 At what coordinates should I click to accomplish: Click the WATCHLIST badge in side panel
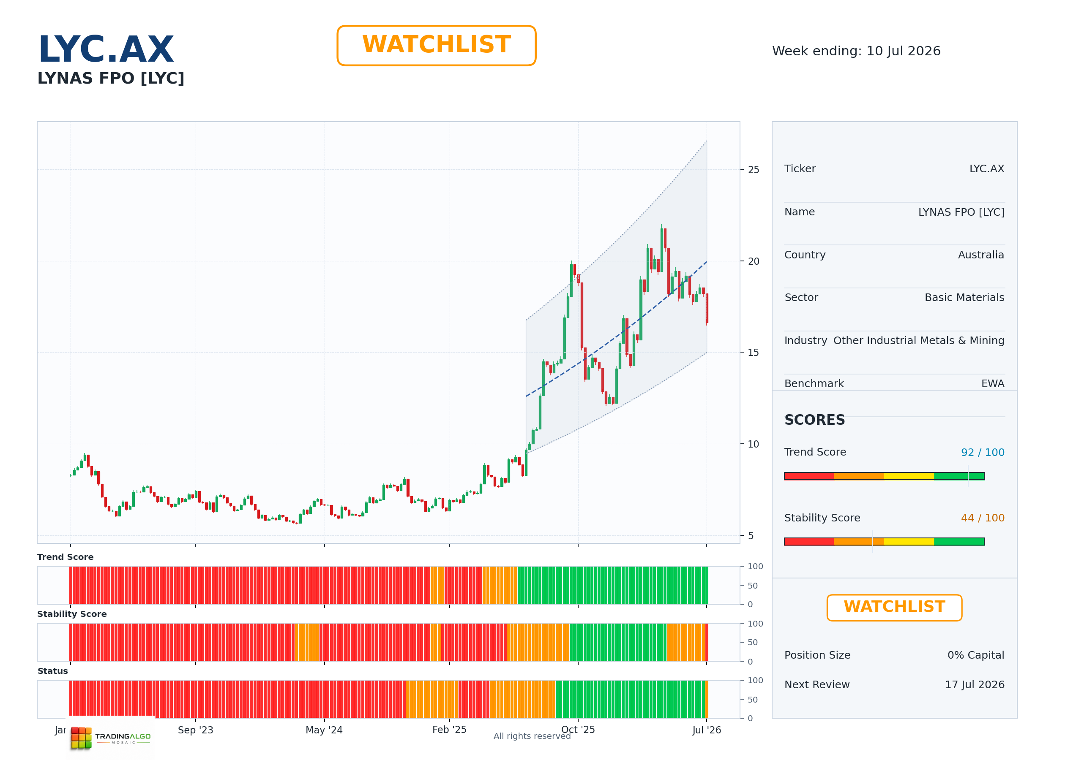coord(894,608)
